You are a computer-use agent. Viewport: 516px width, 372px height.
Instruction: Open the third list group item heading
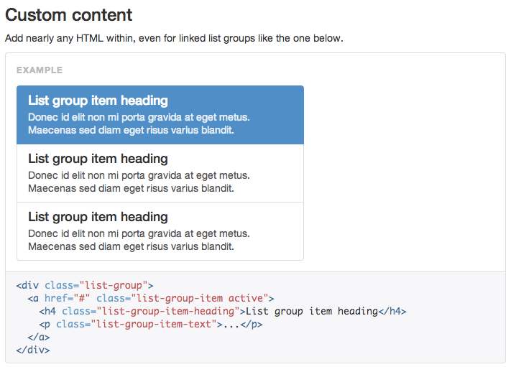tap(98, 217)
